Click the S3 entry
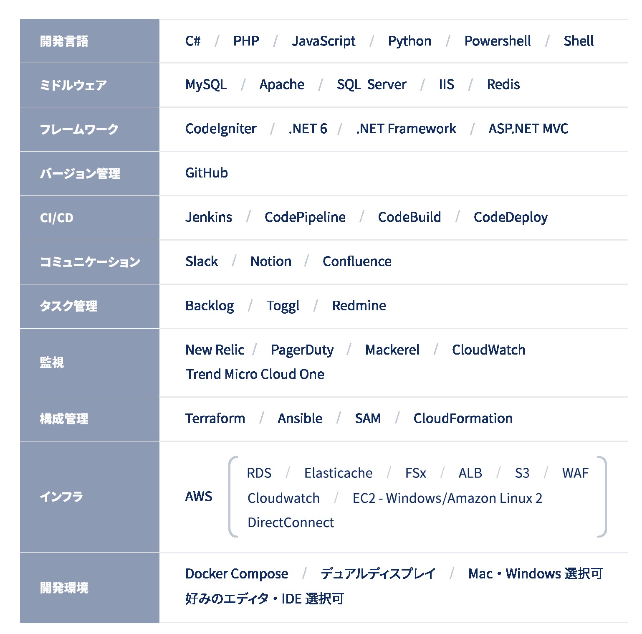Viewport: 642px width, 634px height. pyautogui.click(x=522, y=473)
